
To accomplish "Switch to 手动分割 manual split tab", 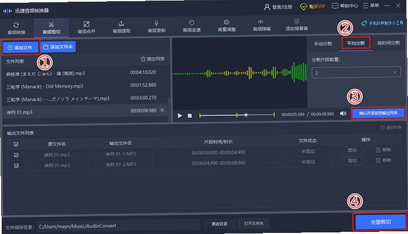I will [x=323, y=44].
